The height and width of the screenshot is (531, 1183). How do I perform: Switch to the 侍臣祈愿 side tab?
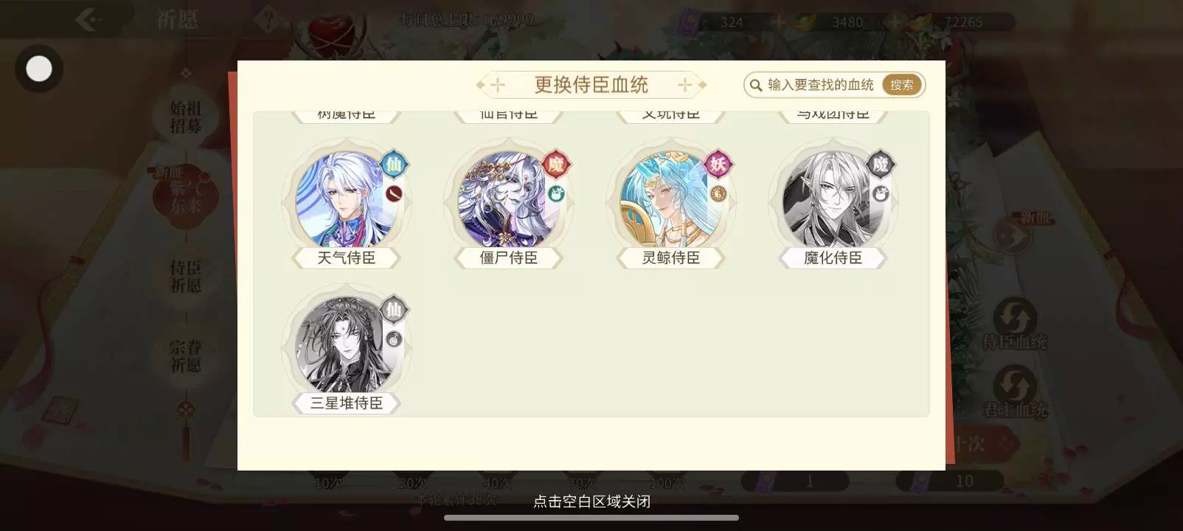(186, 277)
